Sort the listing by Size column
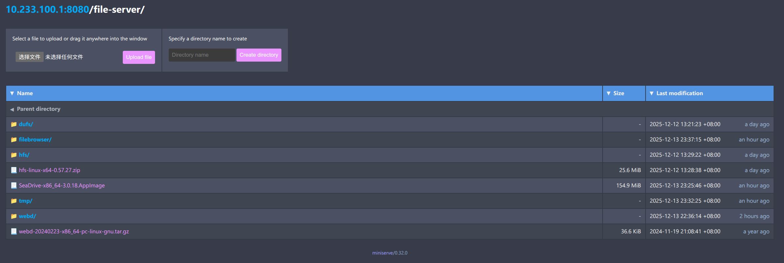The height and width of the screenshot is (263, 784). click(x=618, y=93)
